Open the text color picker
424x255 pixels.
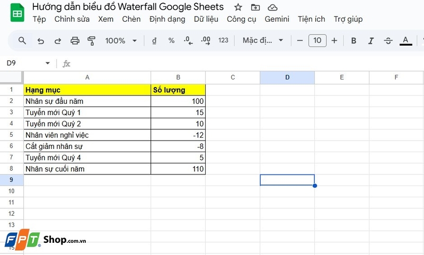(405, 41)
